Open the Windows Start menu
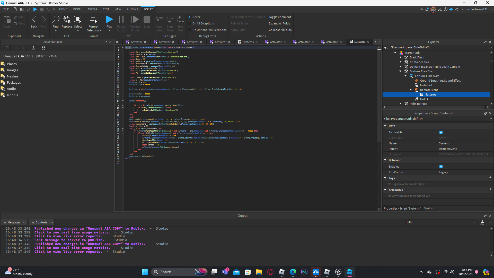Image resolution: width=494 pixels, height=278 pixels. [145, 272]
